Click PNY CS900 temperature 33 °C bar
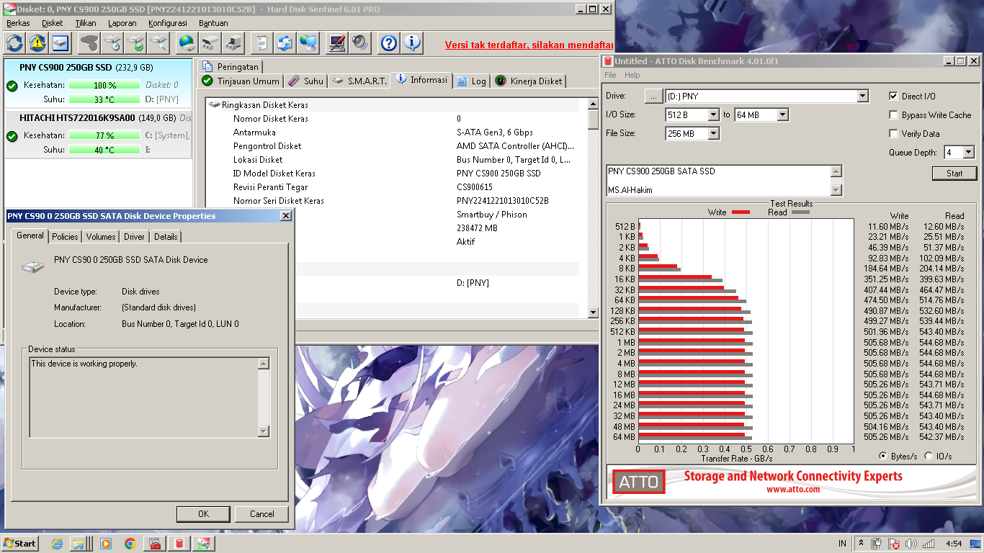 [104, 100]
